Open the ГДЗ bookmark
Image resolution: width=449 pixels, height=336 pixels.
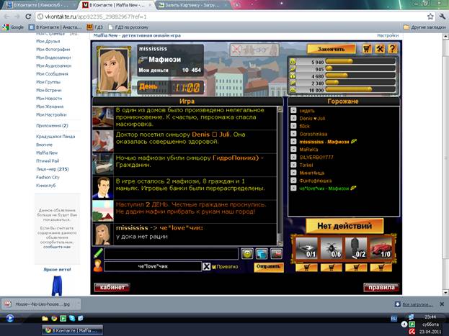pyautogui.click(x=95, y=27)
